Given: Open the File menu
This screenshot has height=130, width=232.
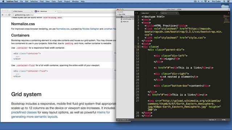Looking at the screenshot, I should tap(21, 1).
